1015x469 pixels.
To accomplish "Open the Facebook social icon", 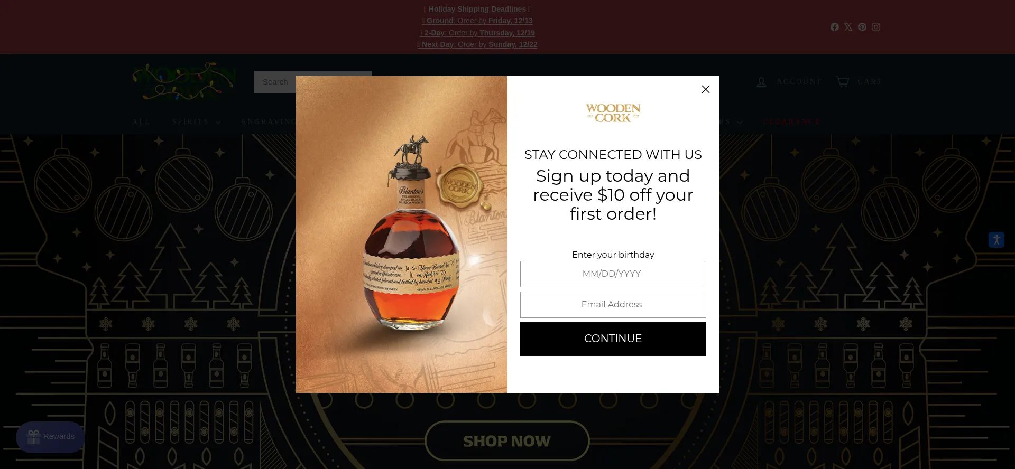I will pyautogui.click(x=834, y=27).
